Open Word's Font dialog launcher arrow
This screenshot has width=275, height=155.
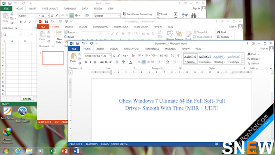point(134,68)
